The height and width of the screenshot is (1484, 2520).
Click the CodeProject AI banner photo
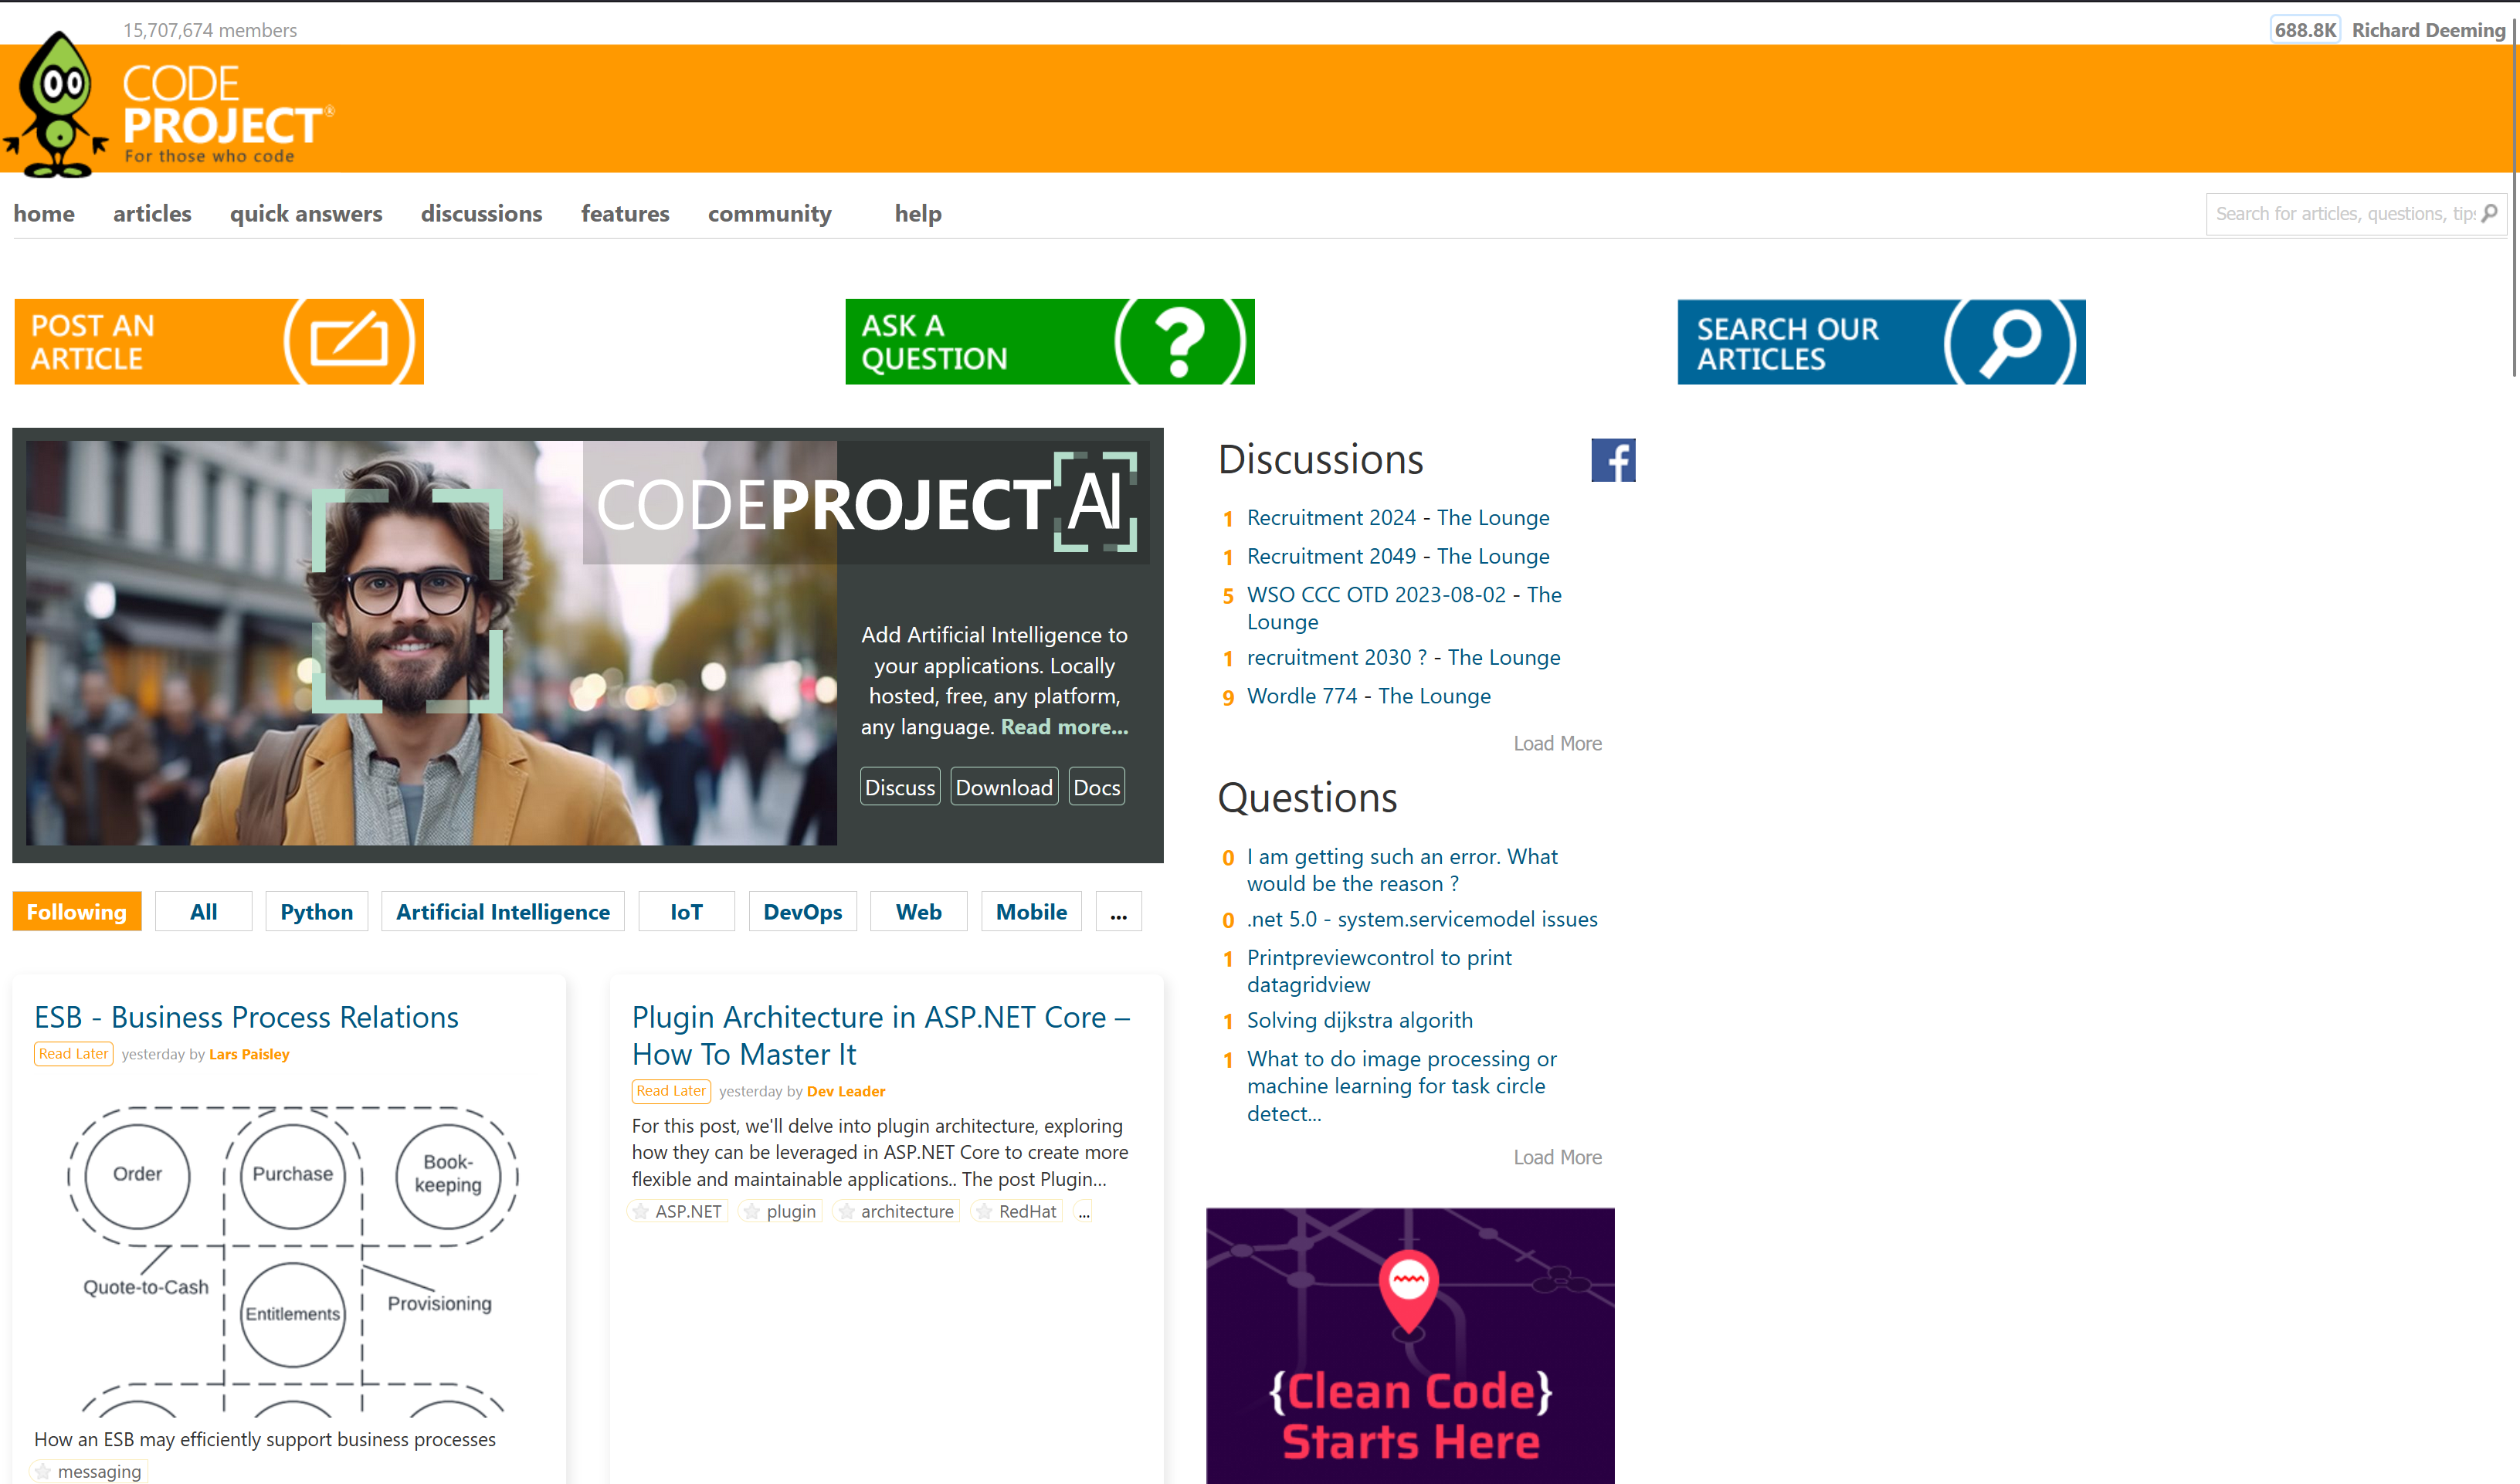click(x=431, y=643)
